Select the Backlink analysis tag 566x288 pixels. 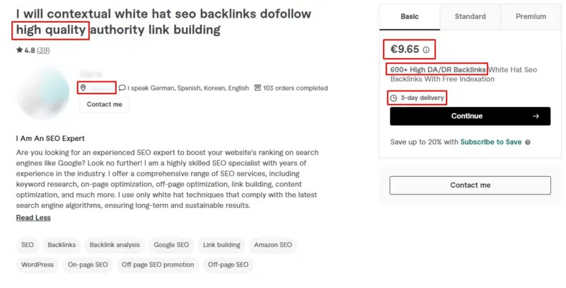click(115, 245)
